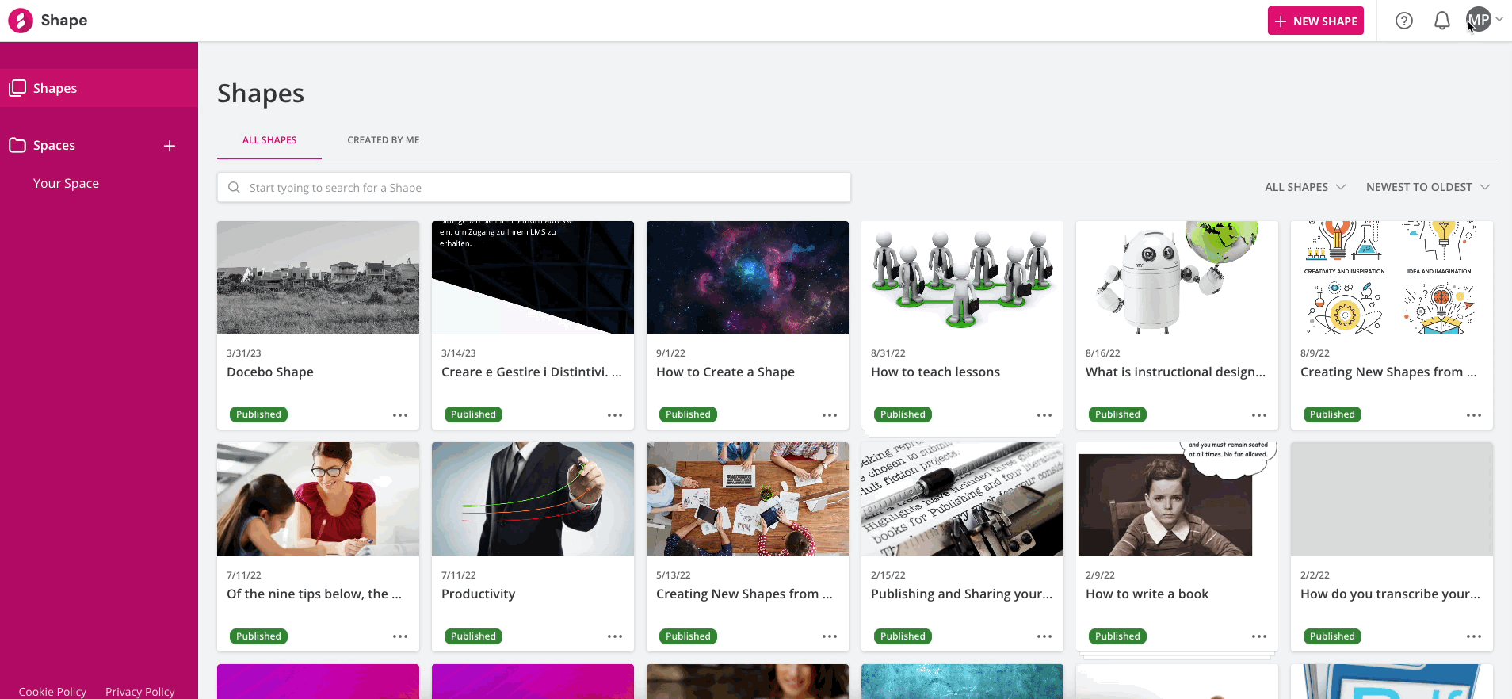The image size is (1512, 699).
Task: Open Spaces in the sidebar
Action: pos(54,145)
